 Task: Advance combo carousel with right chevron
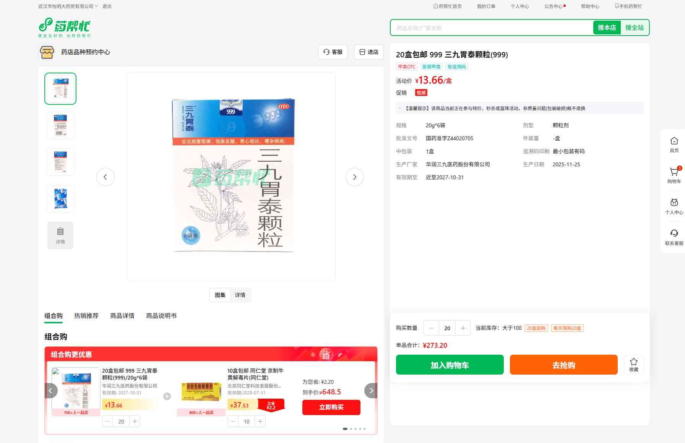click(371, 391)
